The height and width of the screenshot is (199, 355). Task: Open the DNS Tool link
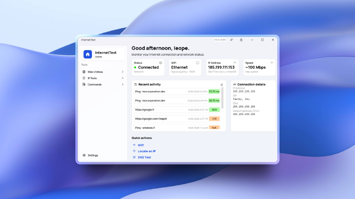tap(144, 157)
